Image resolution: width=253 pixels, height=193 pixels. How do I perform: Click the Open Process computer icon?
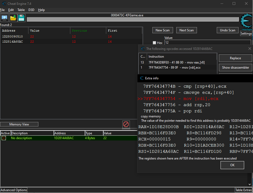(5, 18)
